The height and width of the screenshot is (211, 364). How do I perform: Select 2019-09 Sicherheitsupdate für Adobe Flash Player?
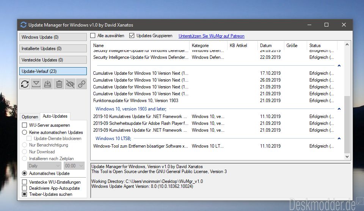click(213, 123)
